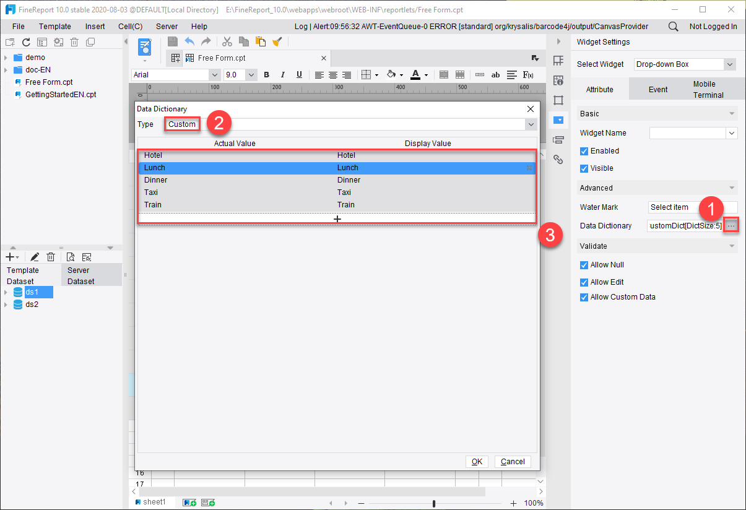Align cell text to the right
The height and width of the screenshot is (510, 746).
pyautogui.click(x=347, y=75)
